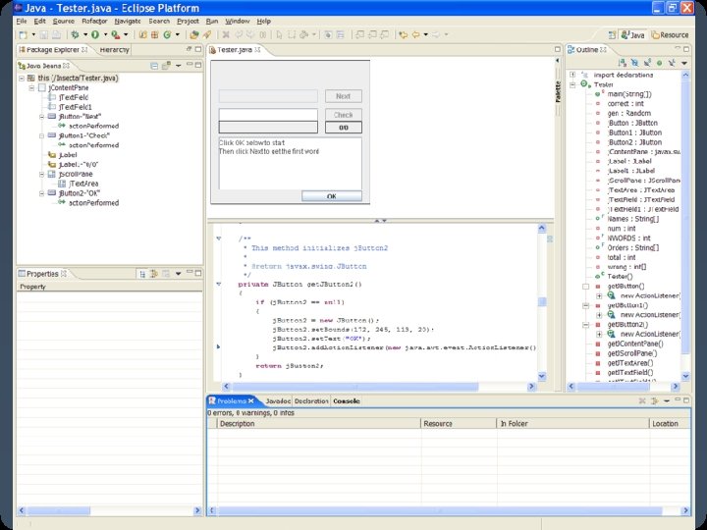The image size is (707, 530).
Task: Open the Navigate menu
Action: 127,20
